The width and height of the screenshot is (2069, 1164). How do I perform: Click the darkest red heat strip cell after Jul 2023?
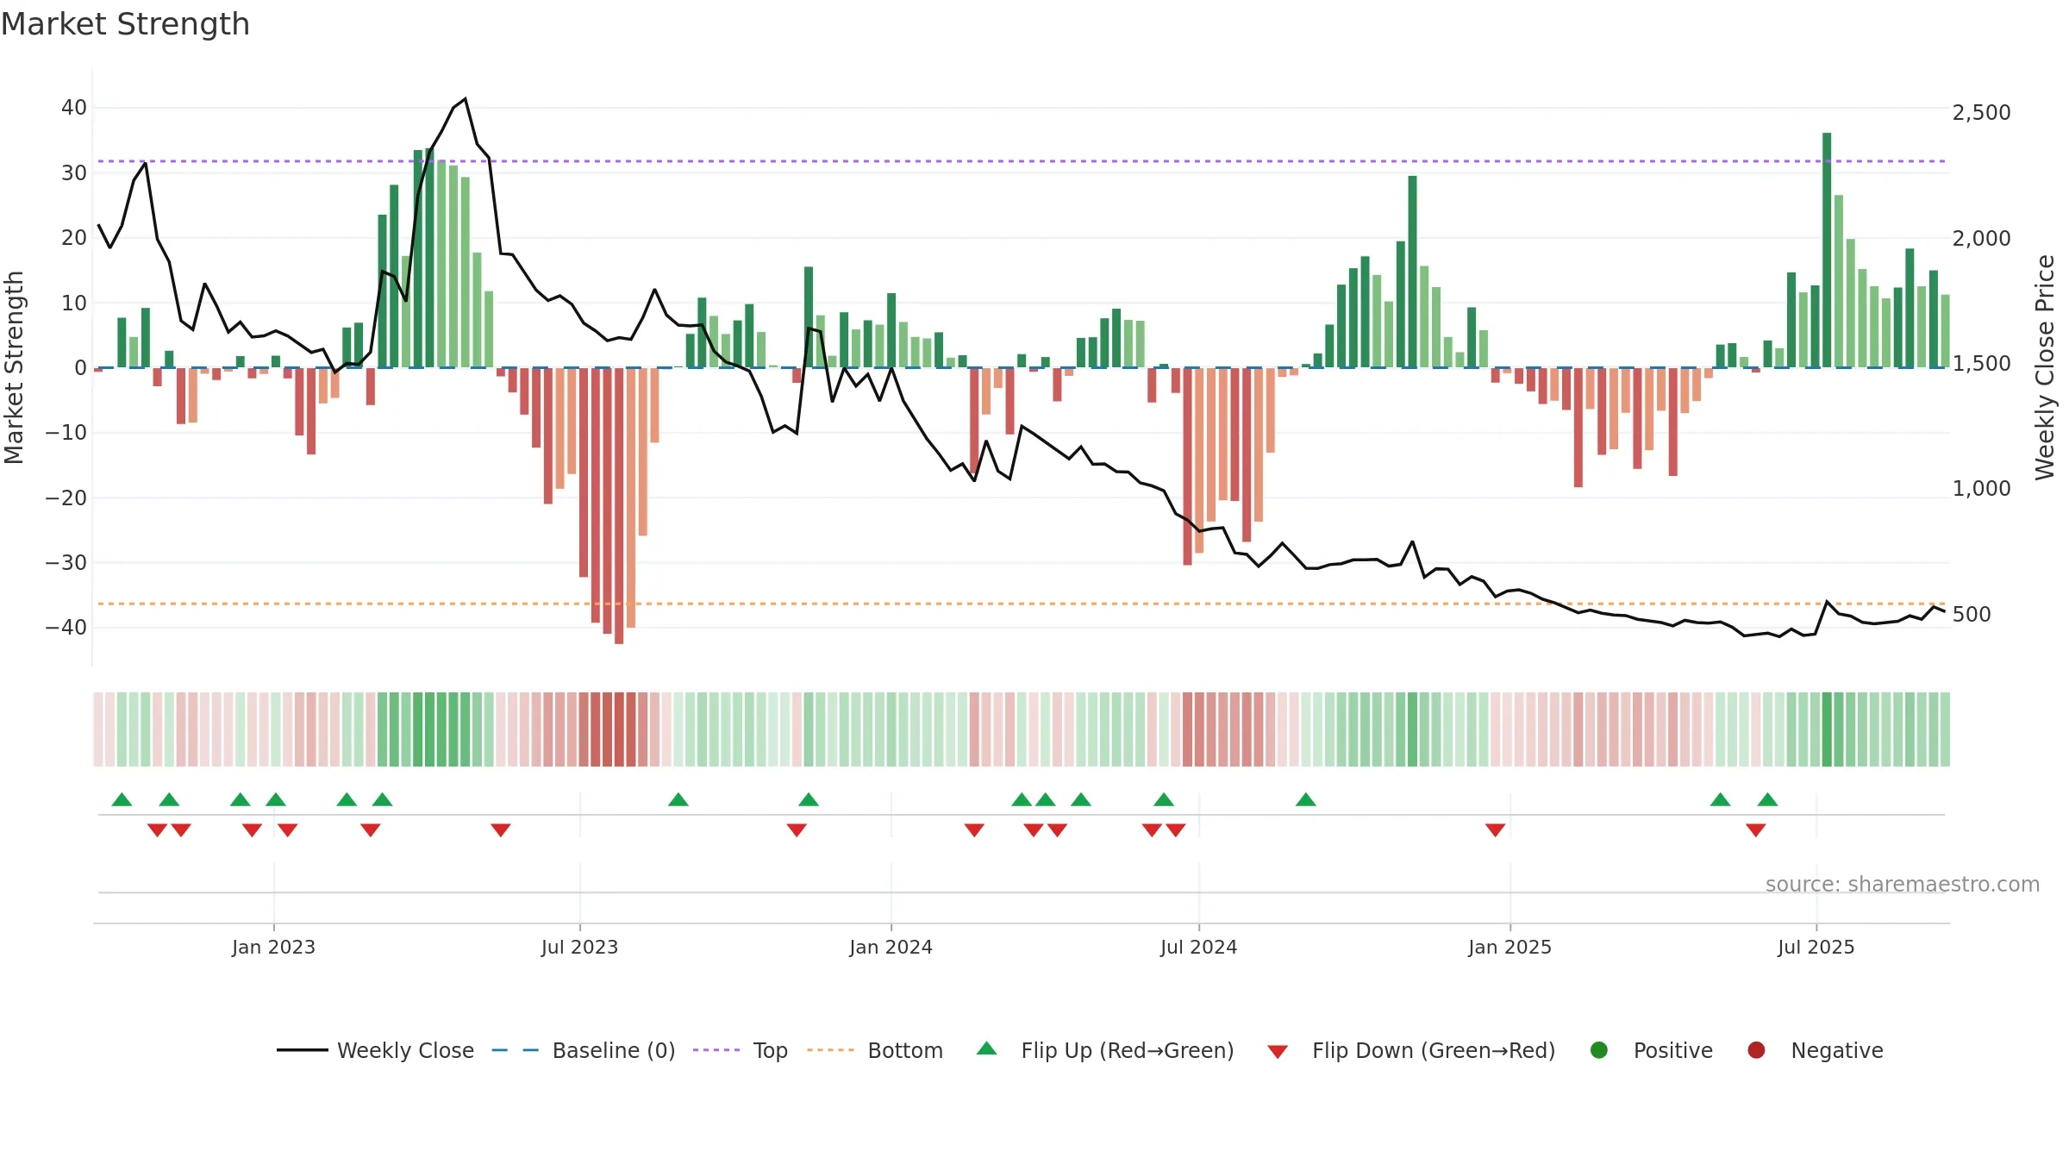coord(619,729)
